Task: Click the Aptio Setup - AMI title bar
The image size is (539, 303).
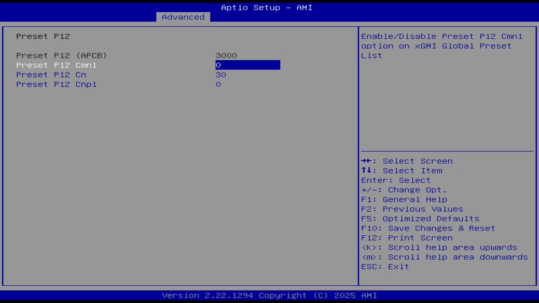Action: click(267, 7)
